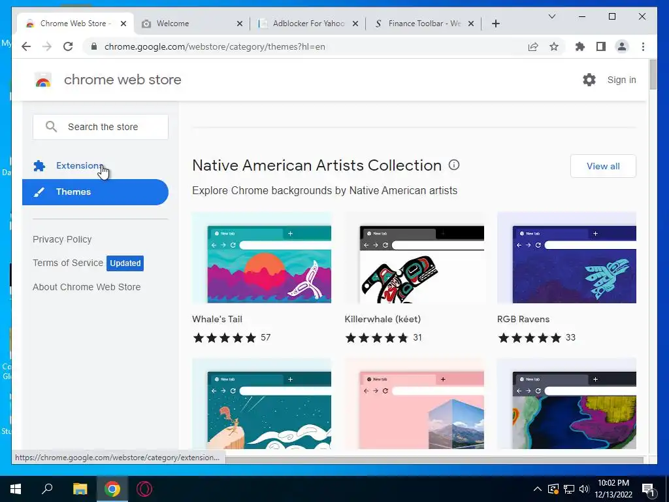The height and width of the screenshot is (502, 669).
Task: Click Whale's Tail star rating
Action: click(225, 338)
